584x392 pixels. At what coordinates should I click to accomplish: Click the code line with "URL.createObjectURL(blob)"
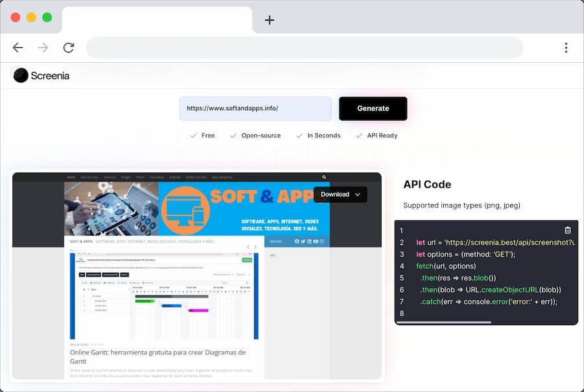[x=491, y=290]
